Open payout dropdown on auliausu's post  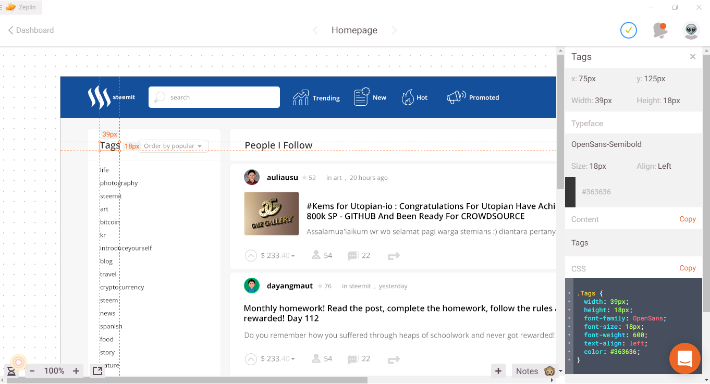point(293,256)
